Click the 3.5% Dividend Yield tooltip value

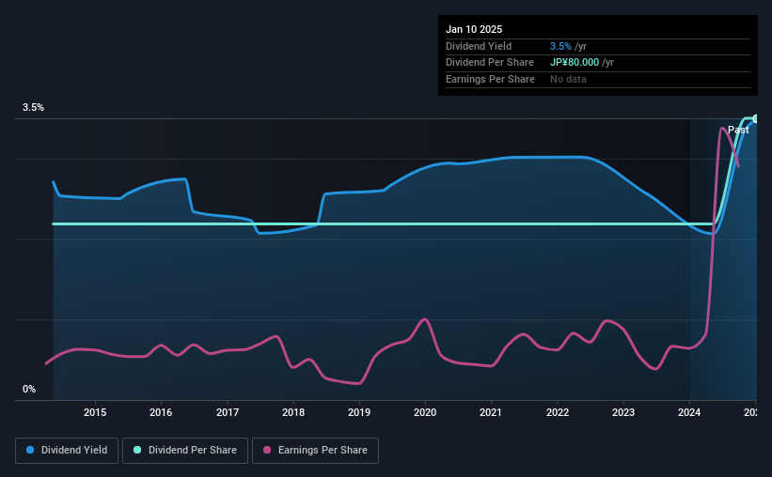tap(560, 46)
